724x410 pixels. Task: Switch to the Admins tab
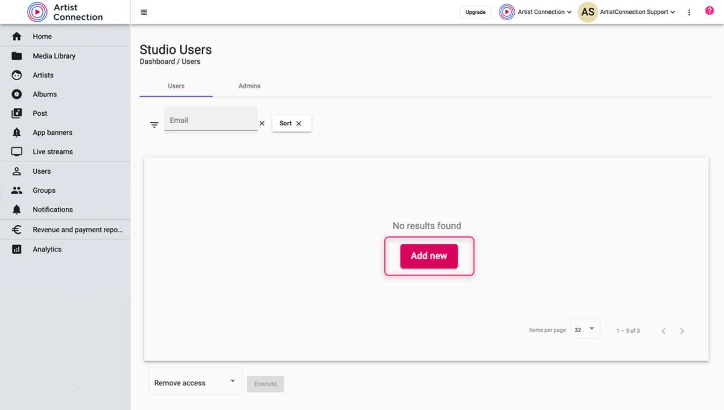click(x=249, y=86)
